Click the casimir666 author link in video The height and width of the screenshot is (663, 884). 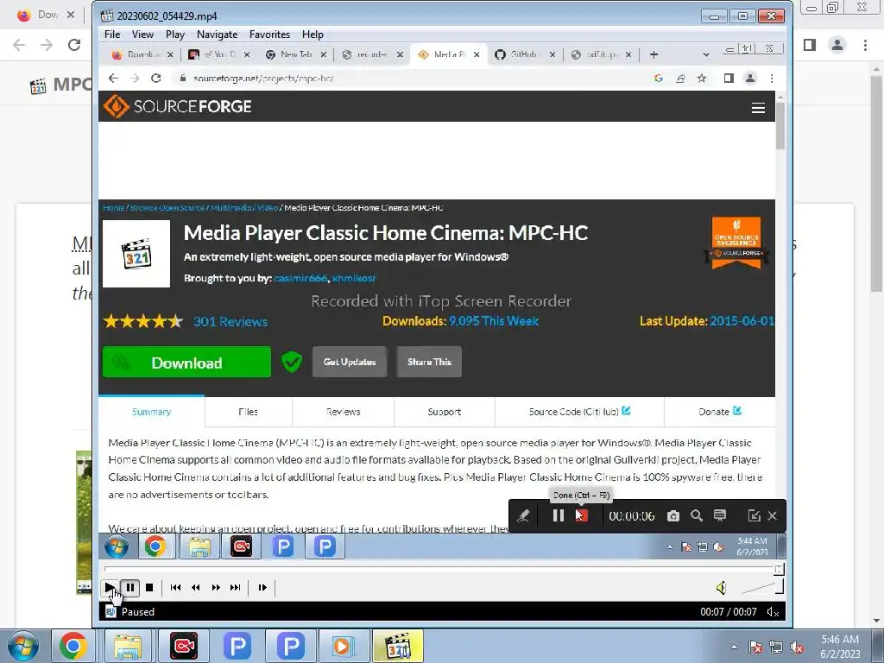(300, 278)
